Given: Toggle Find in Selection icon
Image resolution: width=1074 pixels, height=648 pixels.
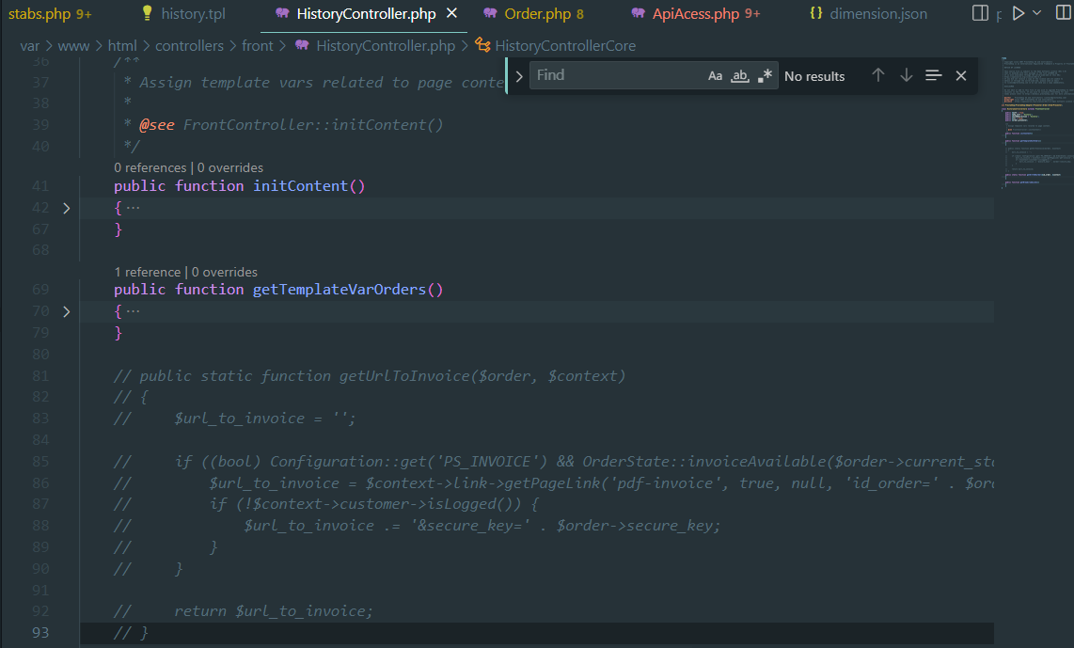Looking at the screenshot, I should [933, 75].
